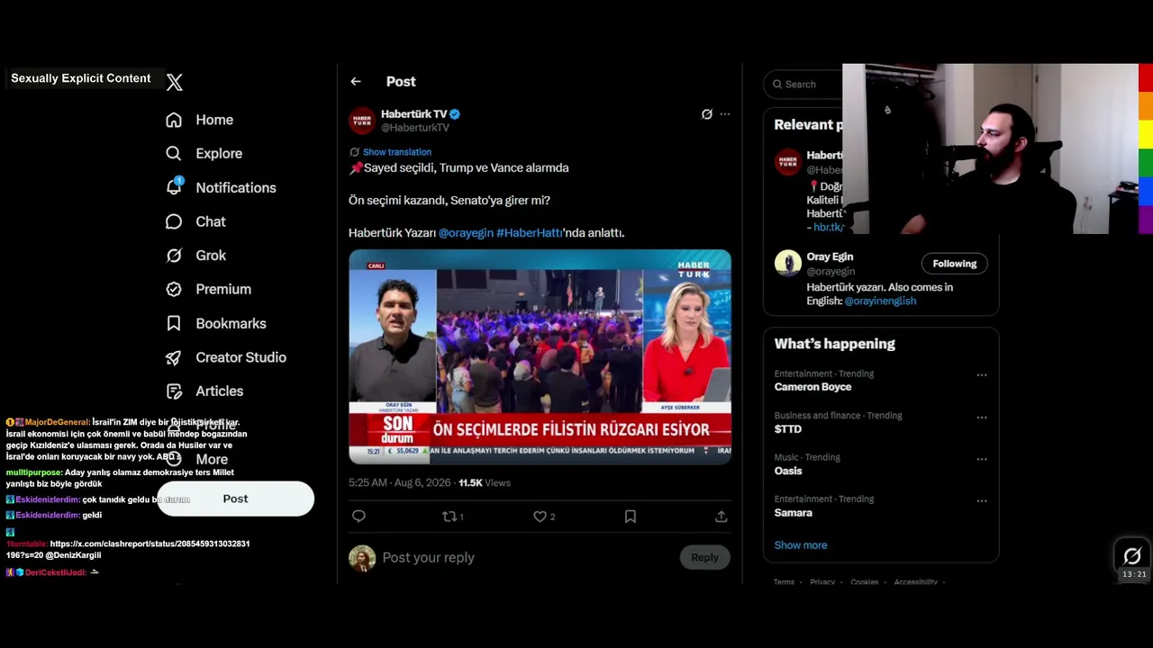
Task: Click the share icon under the post
Action: (x=722, y=517)
